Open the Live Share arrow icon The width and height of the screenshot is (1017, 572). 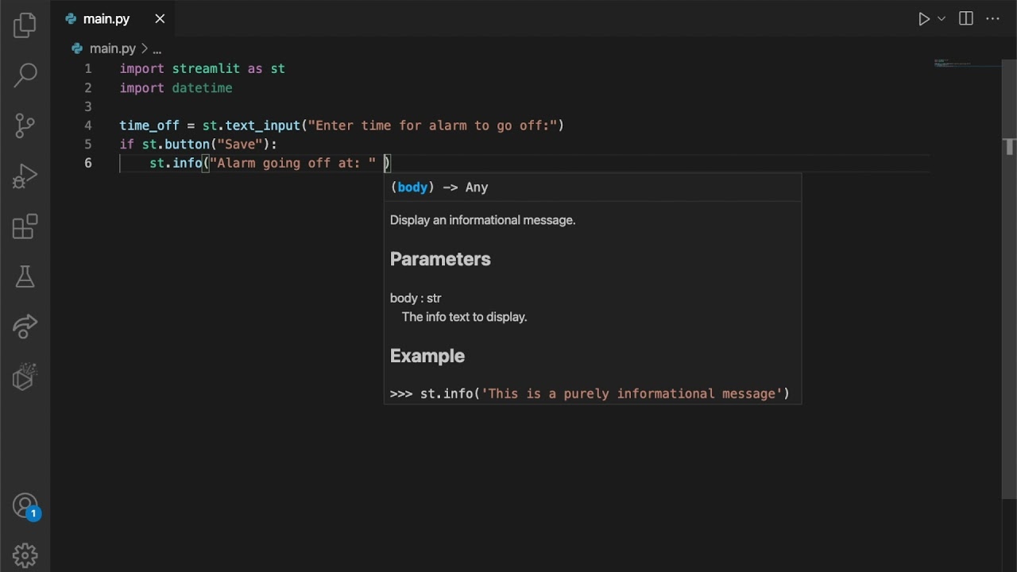(x=25, y=327)
